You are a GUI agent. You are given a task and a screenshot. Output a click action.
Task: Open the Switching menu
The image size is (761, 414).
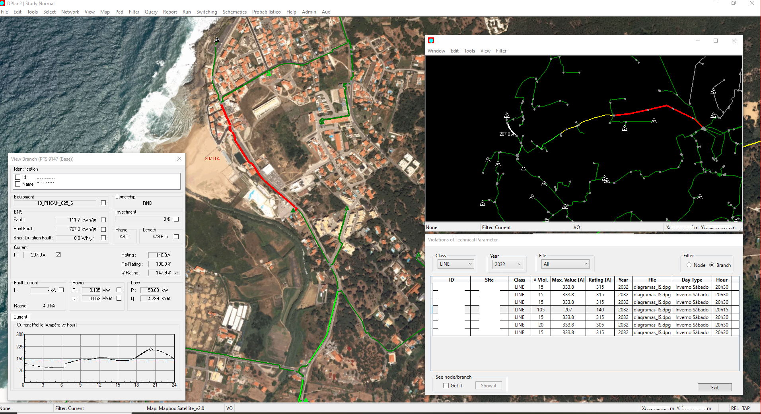[206, 12]
